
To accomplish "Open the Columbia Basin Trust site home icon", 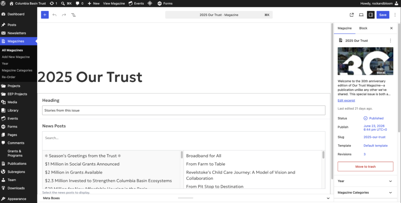I will pyautogui.click(x=11, y=4).
